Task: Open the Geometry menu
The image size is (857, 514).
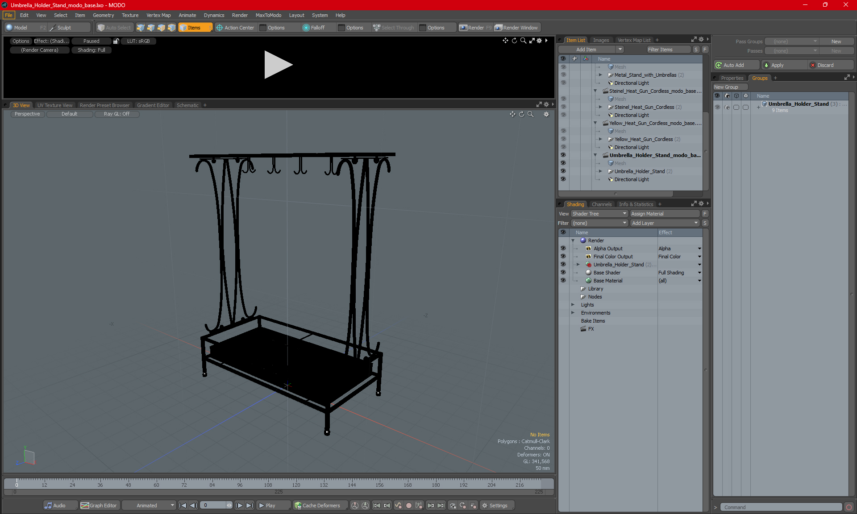Action: [103, 15]
